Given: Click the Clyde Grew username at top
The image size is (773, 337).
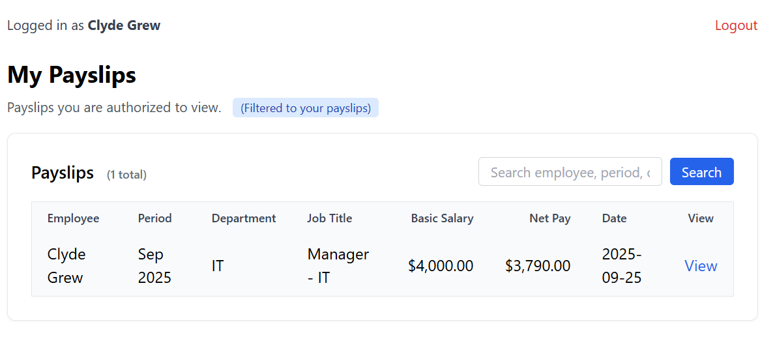Looking at the screenshot, I should point(124,25).
